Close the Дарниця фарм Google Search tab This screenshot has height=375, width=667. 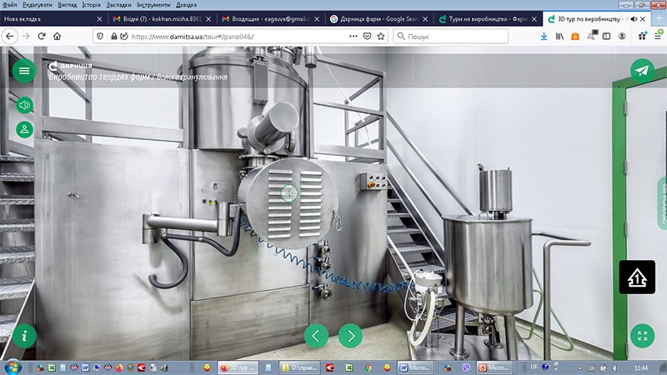[x=425, y=19]
